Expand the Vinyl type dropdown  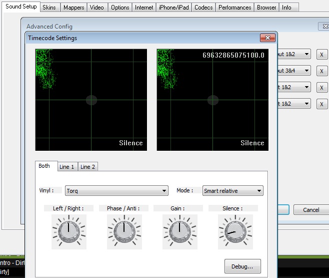(116, 191)
